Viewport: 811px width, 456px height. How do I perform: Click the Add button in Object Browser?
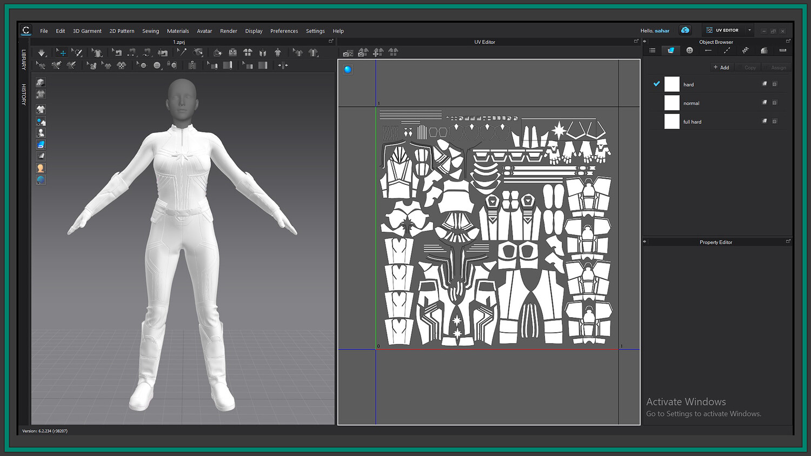pyautogui.click(x=721, y=68)
